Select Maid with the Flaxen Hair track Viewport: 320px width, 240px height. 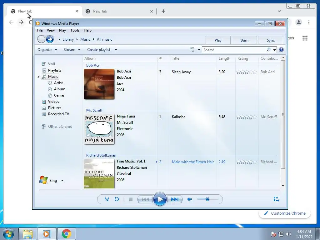click(x=192, y=162)
